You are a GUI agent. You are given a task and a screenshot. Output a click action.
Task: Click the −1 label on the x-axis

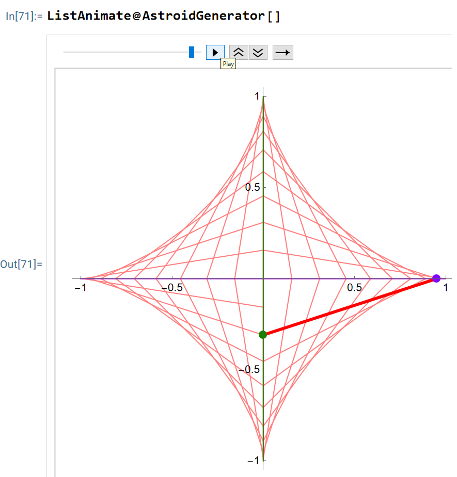81,287
